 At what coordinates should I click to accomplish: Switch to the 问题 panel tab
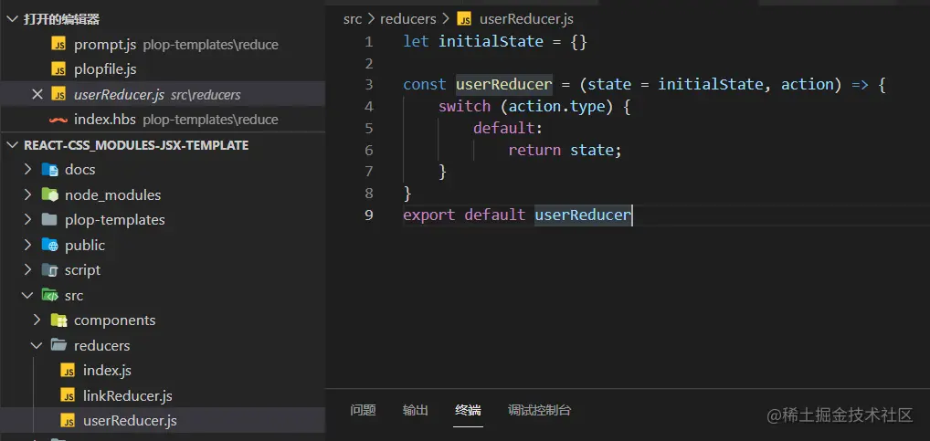(x=363, y=410)
